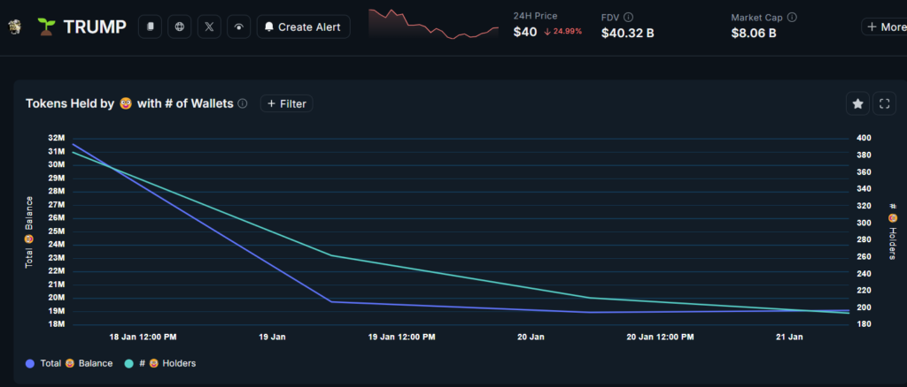This screenshot has width=907, height=387.
Task: Click the Create Alert button
Action: click(303, 27)
